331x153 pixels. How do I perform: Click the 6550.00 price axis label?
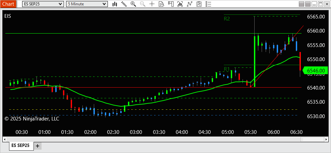point(316,59)
